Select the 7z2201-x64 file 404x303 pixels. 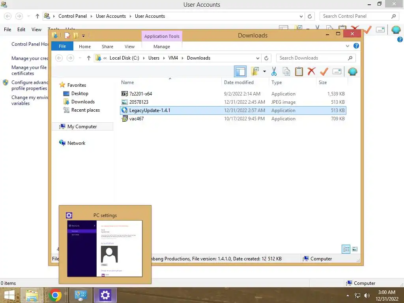233,94
